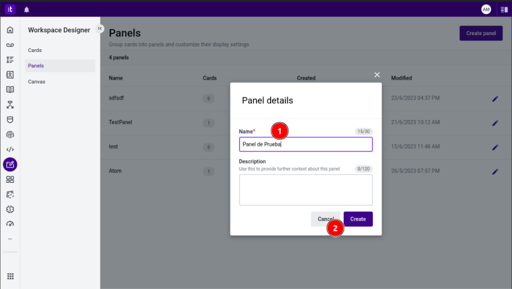Click the code brackets icon in the sidebar

pyautogui.click(x=10, y=149)
